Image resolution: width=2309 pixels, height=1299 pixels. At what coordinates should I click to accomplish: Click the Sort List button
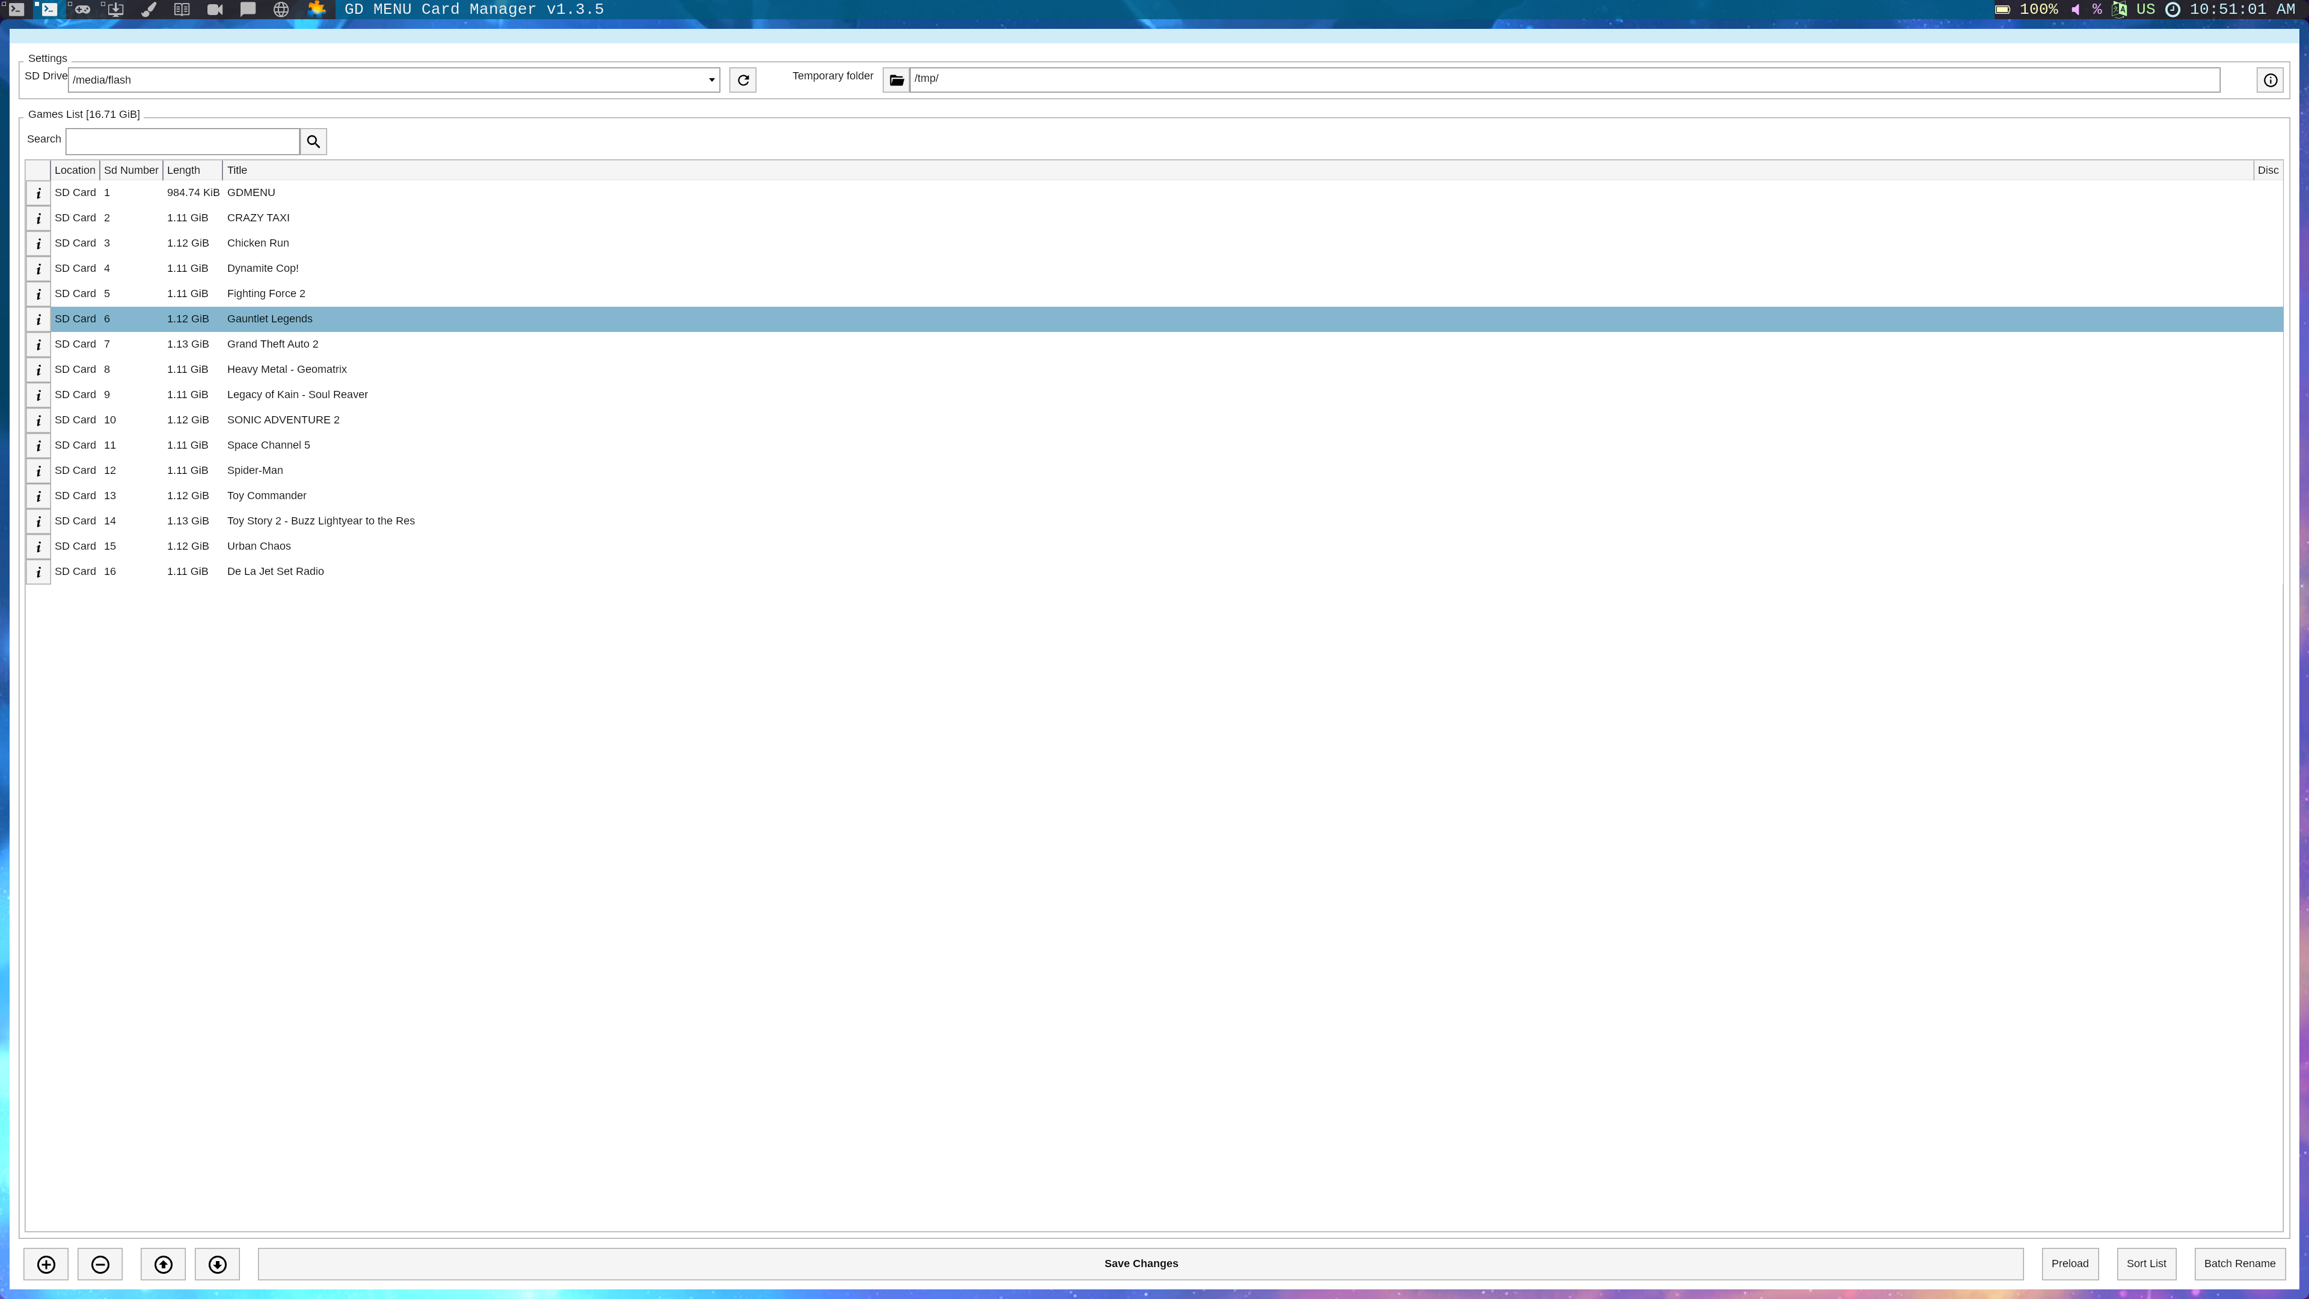2146,1264
